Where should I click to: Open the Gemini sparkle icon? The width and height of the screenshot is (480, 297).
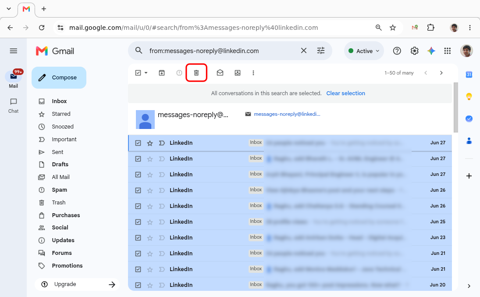tap(431, 51)
